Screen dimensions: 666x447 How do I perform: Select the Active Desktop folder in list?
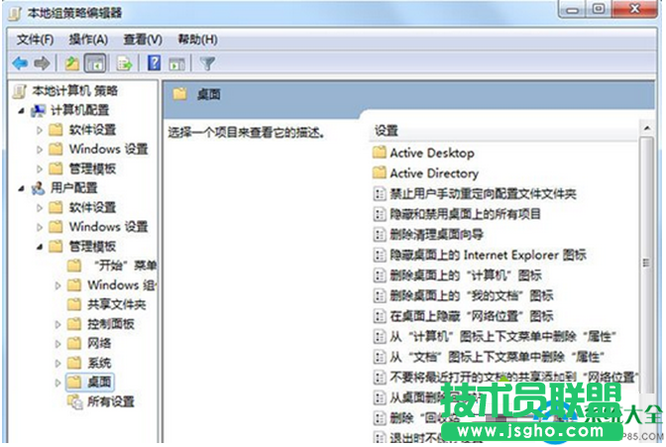pos(431,154)
